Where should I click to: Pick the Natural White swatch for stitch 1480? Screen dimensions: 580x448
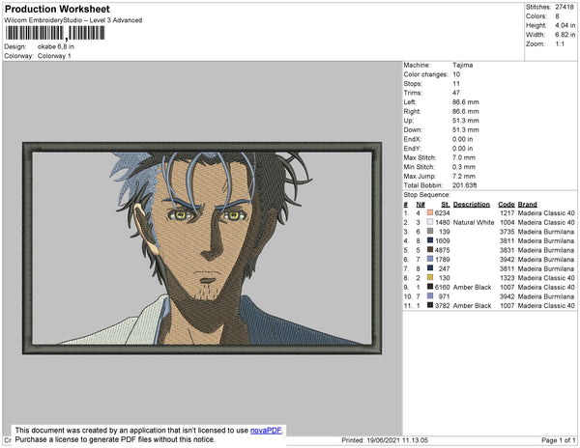point(430,222)
